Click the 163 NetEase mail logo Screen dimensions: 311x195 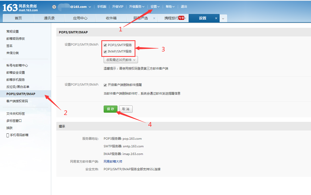(x=20, y=8)
